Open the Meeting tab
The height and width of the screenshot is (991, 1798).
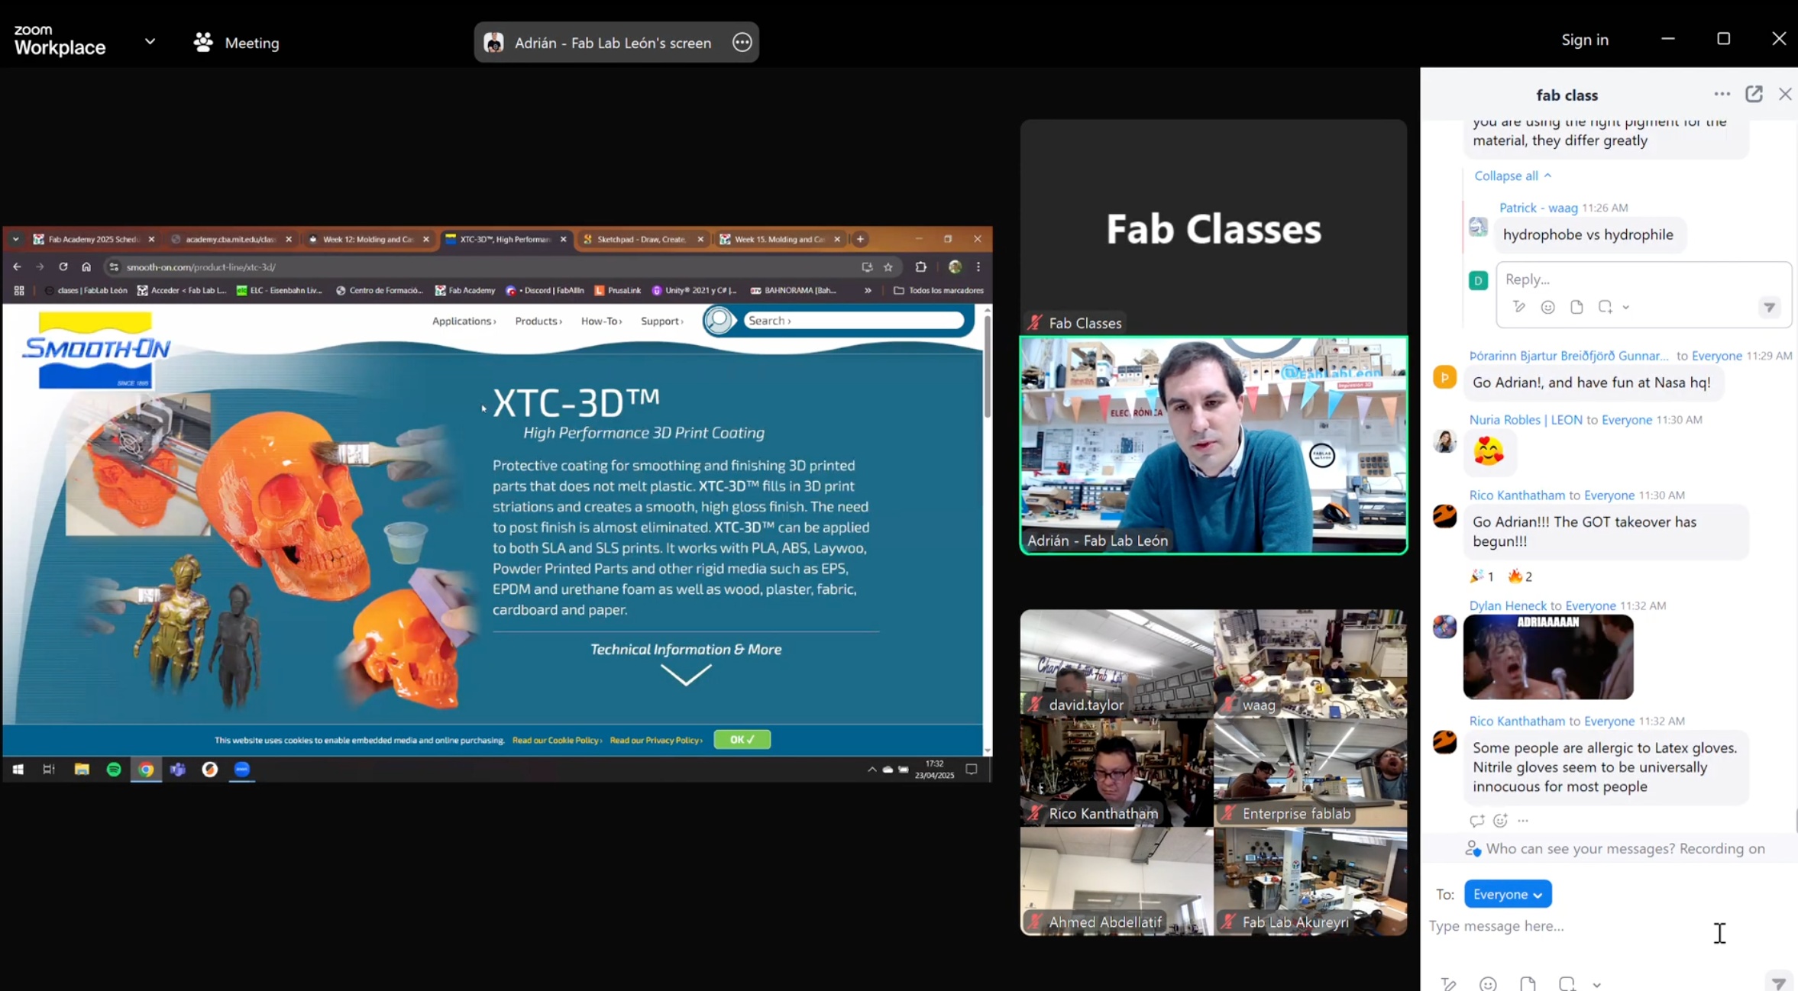pyautogui.click(x=236, y=43)
